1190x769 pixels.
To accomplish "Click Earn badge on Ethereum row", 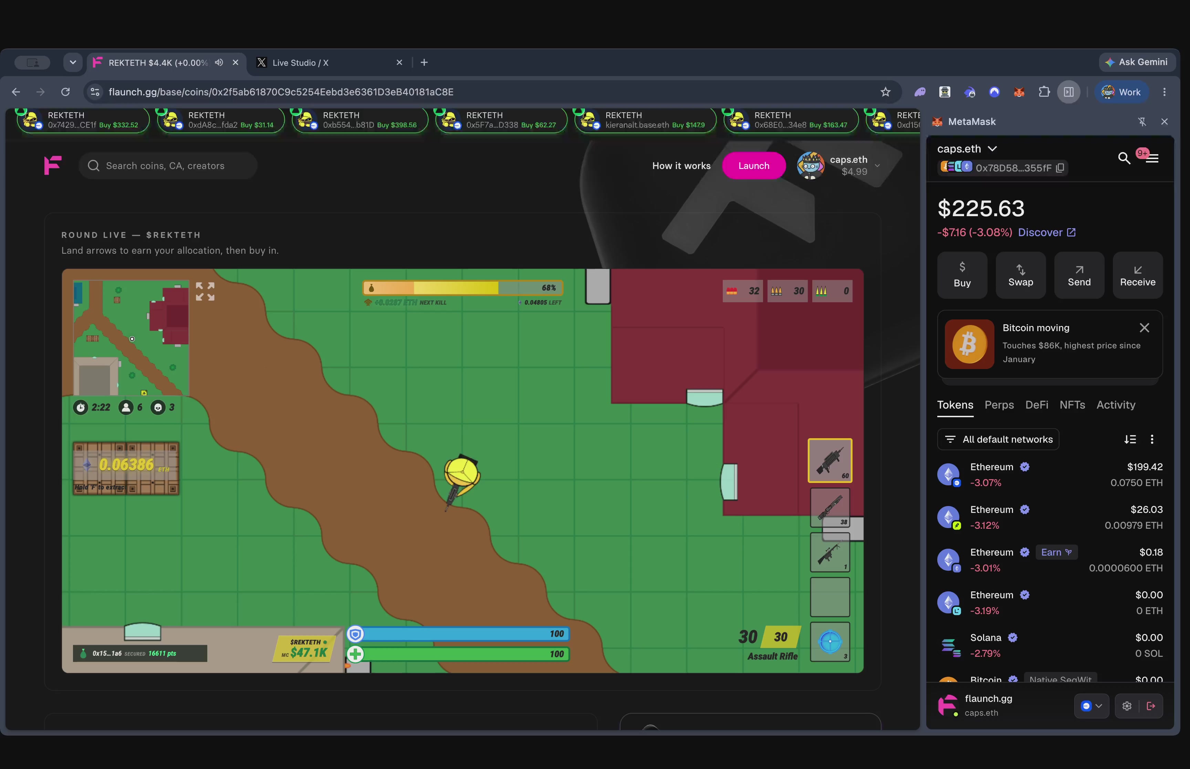I will click(x=1056, y=552).
